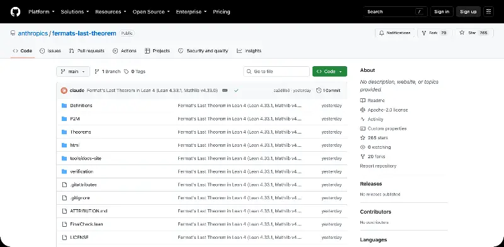Image resolution: width=504 pixels, height=247 pixels.
Task: Open the .gitattributes file
Action: point(83,185)
